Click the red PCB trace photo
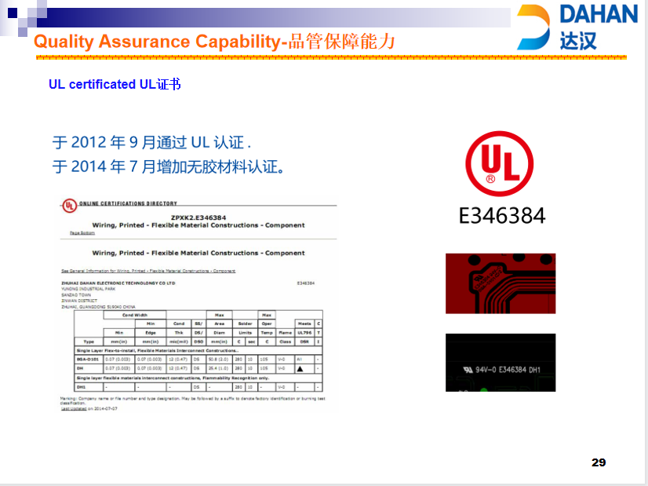The height and width of the screenshot is (486, 648). pyautogui.click(x=500, y=283)
